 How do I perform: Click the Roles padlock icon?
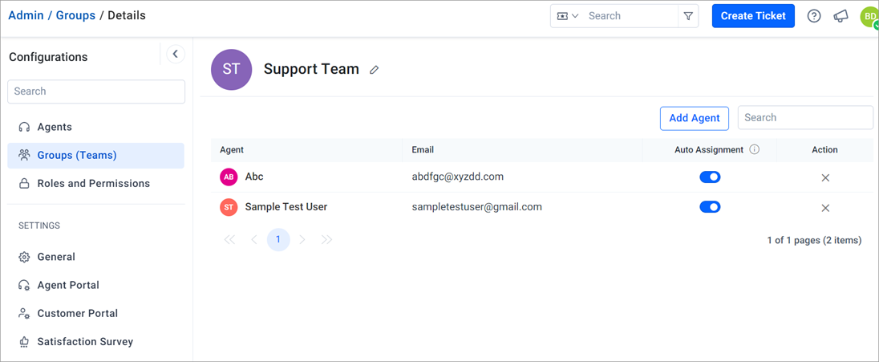[x=24, y=184]
